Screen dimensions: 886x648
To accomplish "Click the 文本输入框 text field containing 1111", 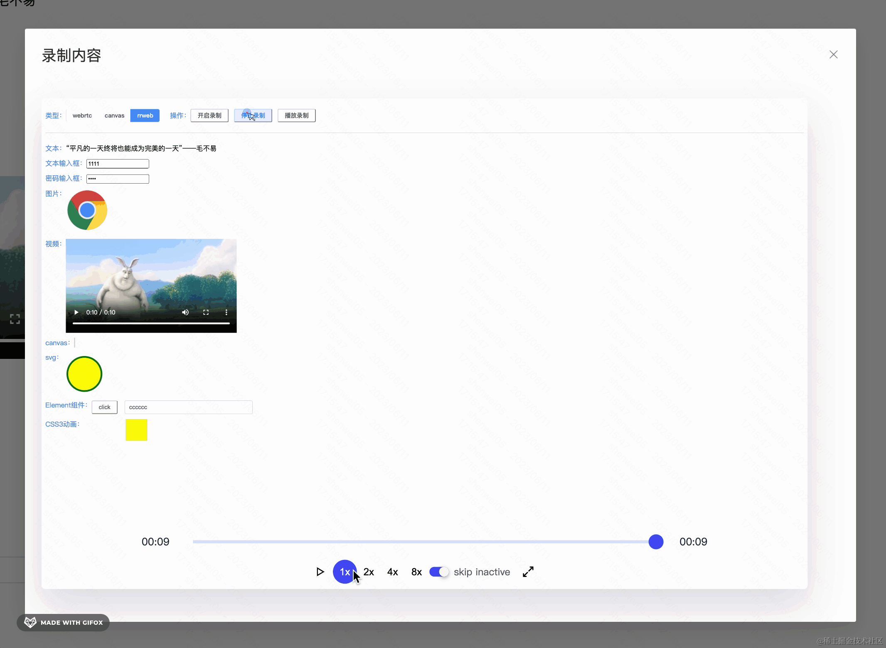I will click(118, 164).
